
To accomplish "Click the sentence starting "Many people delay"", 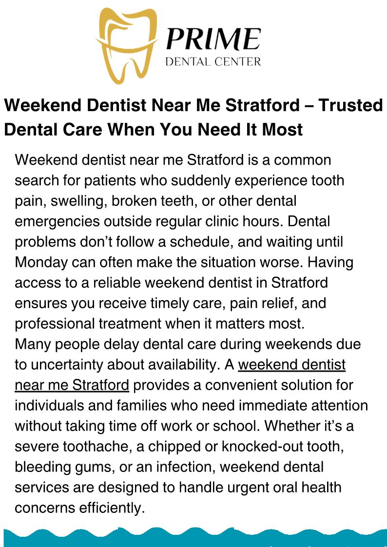I will 188,344.
